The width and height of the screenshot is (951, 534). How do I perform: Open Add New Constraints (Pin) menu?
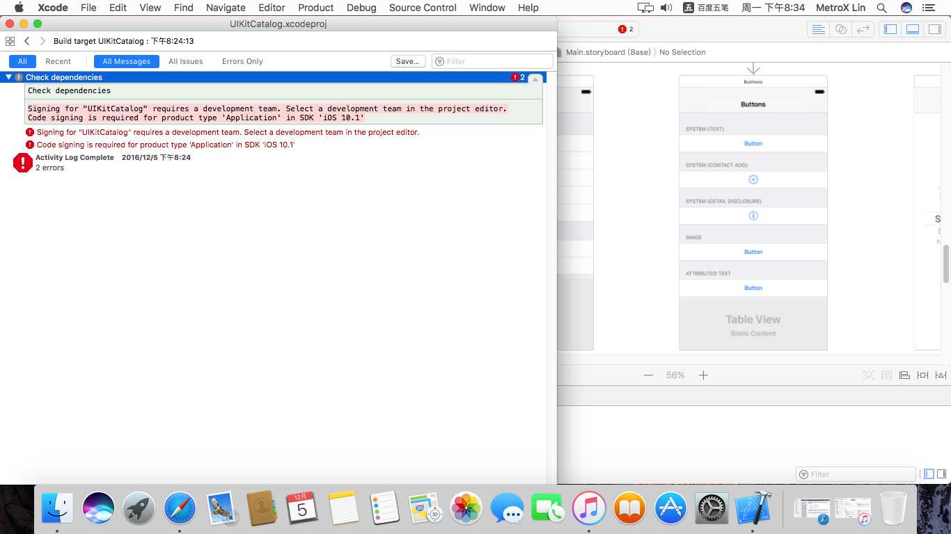pyautogui.click(x=922, y=375)
